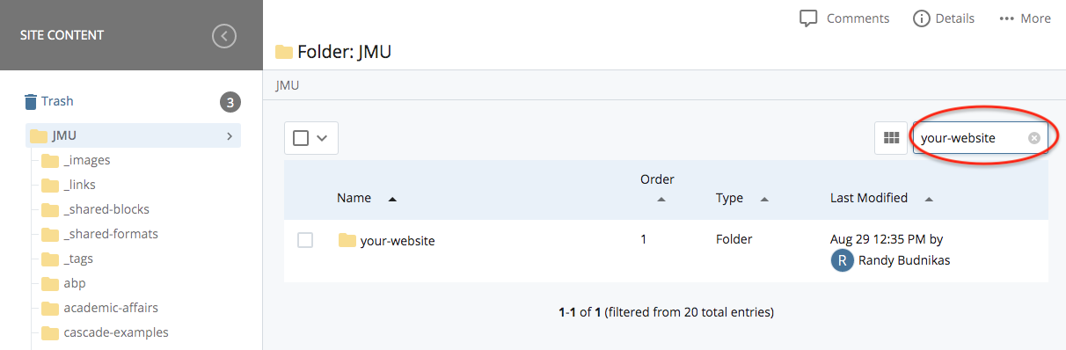Check the your-website row checkbox

(x=305, y=240)
